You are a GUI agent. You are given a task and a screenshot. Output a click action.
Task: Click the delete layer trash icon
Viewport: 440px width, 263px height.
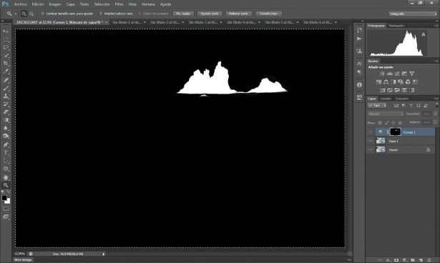click(x=429, y=260)
